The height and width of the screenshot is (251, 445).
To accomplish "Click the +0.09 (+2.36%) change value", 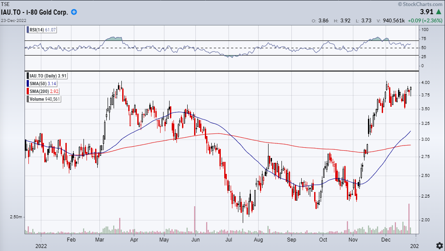I will click(425, 20).
